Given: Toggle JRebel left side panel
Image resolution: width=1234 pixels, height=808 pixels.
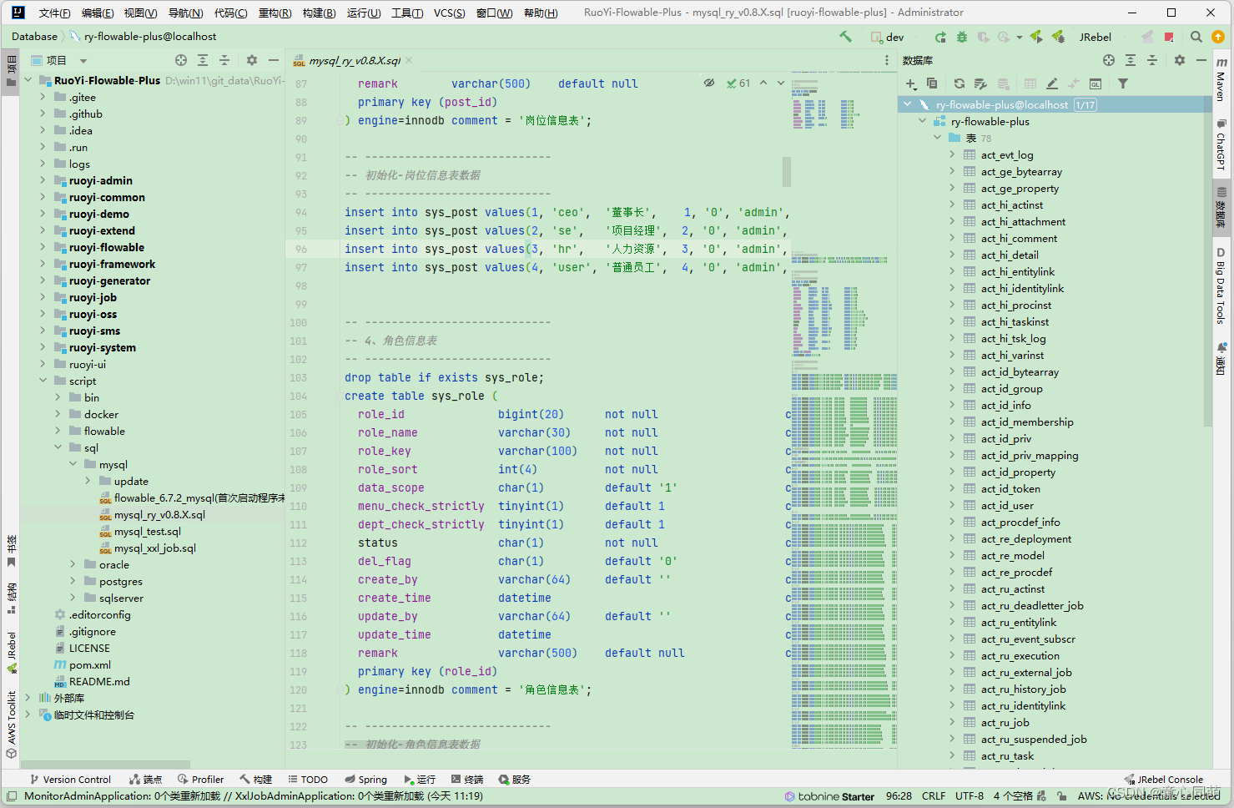Looking at the screenshot, I should (11, 653).
